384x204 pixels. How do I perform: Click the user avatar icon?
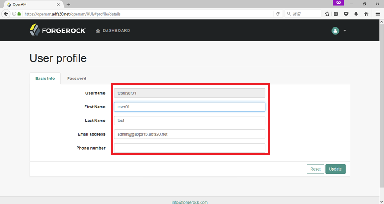335,31
